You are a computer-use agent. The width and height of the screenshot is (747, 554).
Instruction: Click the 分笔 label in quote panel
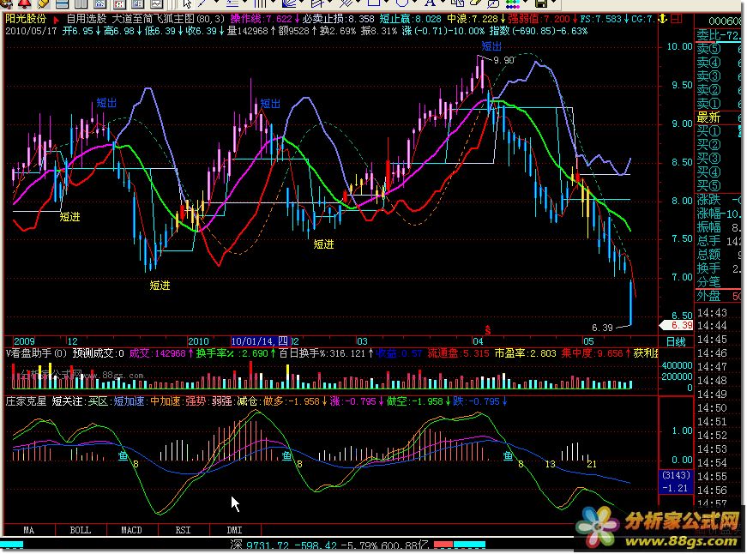coord(708,280)
